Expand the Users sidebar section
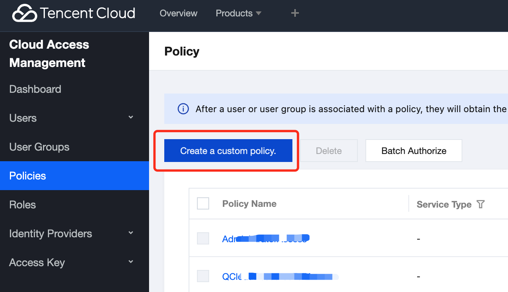508x292 pixels. point(131,117)
